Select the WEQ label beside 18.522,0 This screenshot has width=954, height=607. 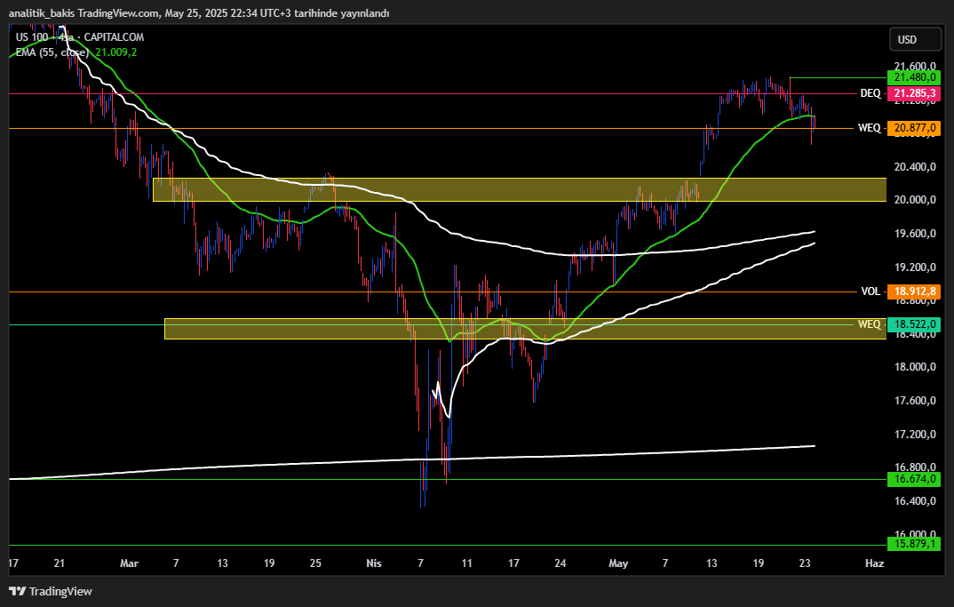click(870, 324)
